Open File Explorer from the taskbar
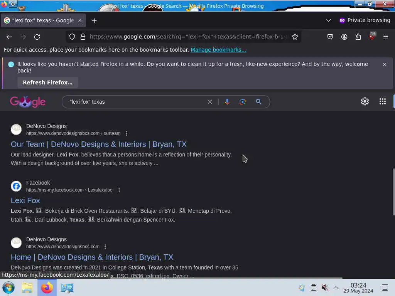 [27, 288]
